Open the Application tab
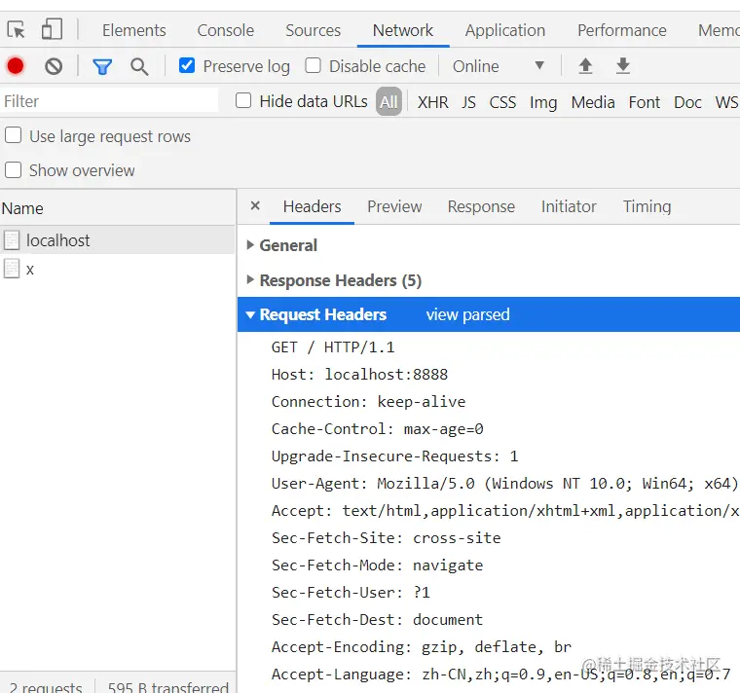Screen dimensions: 740x693 click(505, 30)
